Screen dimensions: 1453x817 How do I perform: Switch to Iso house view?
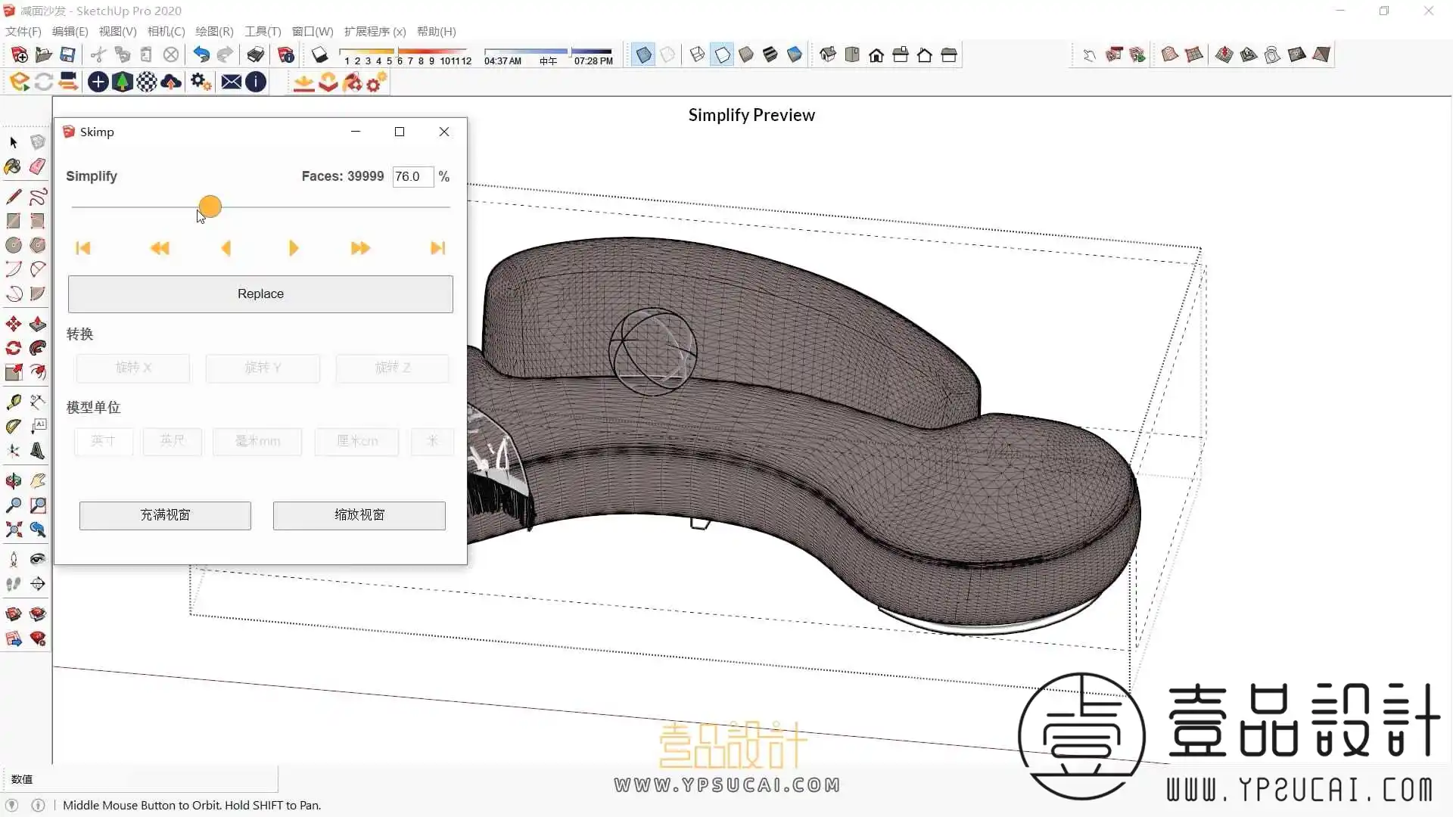[828, 54]
